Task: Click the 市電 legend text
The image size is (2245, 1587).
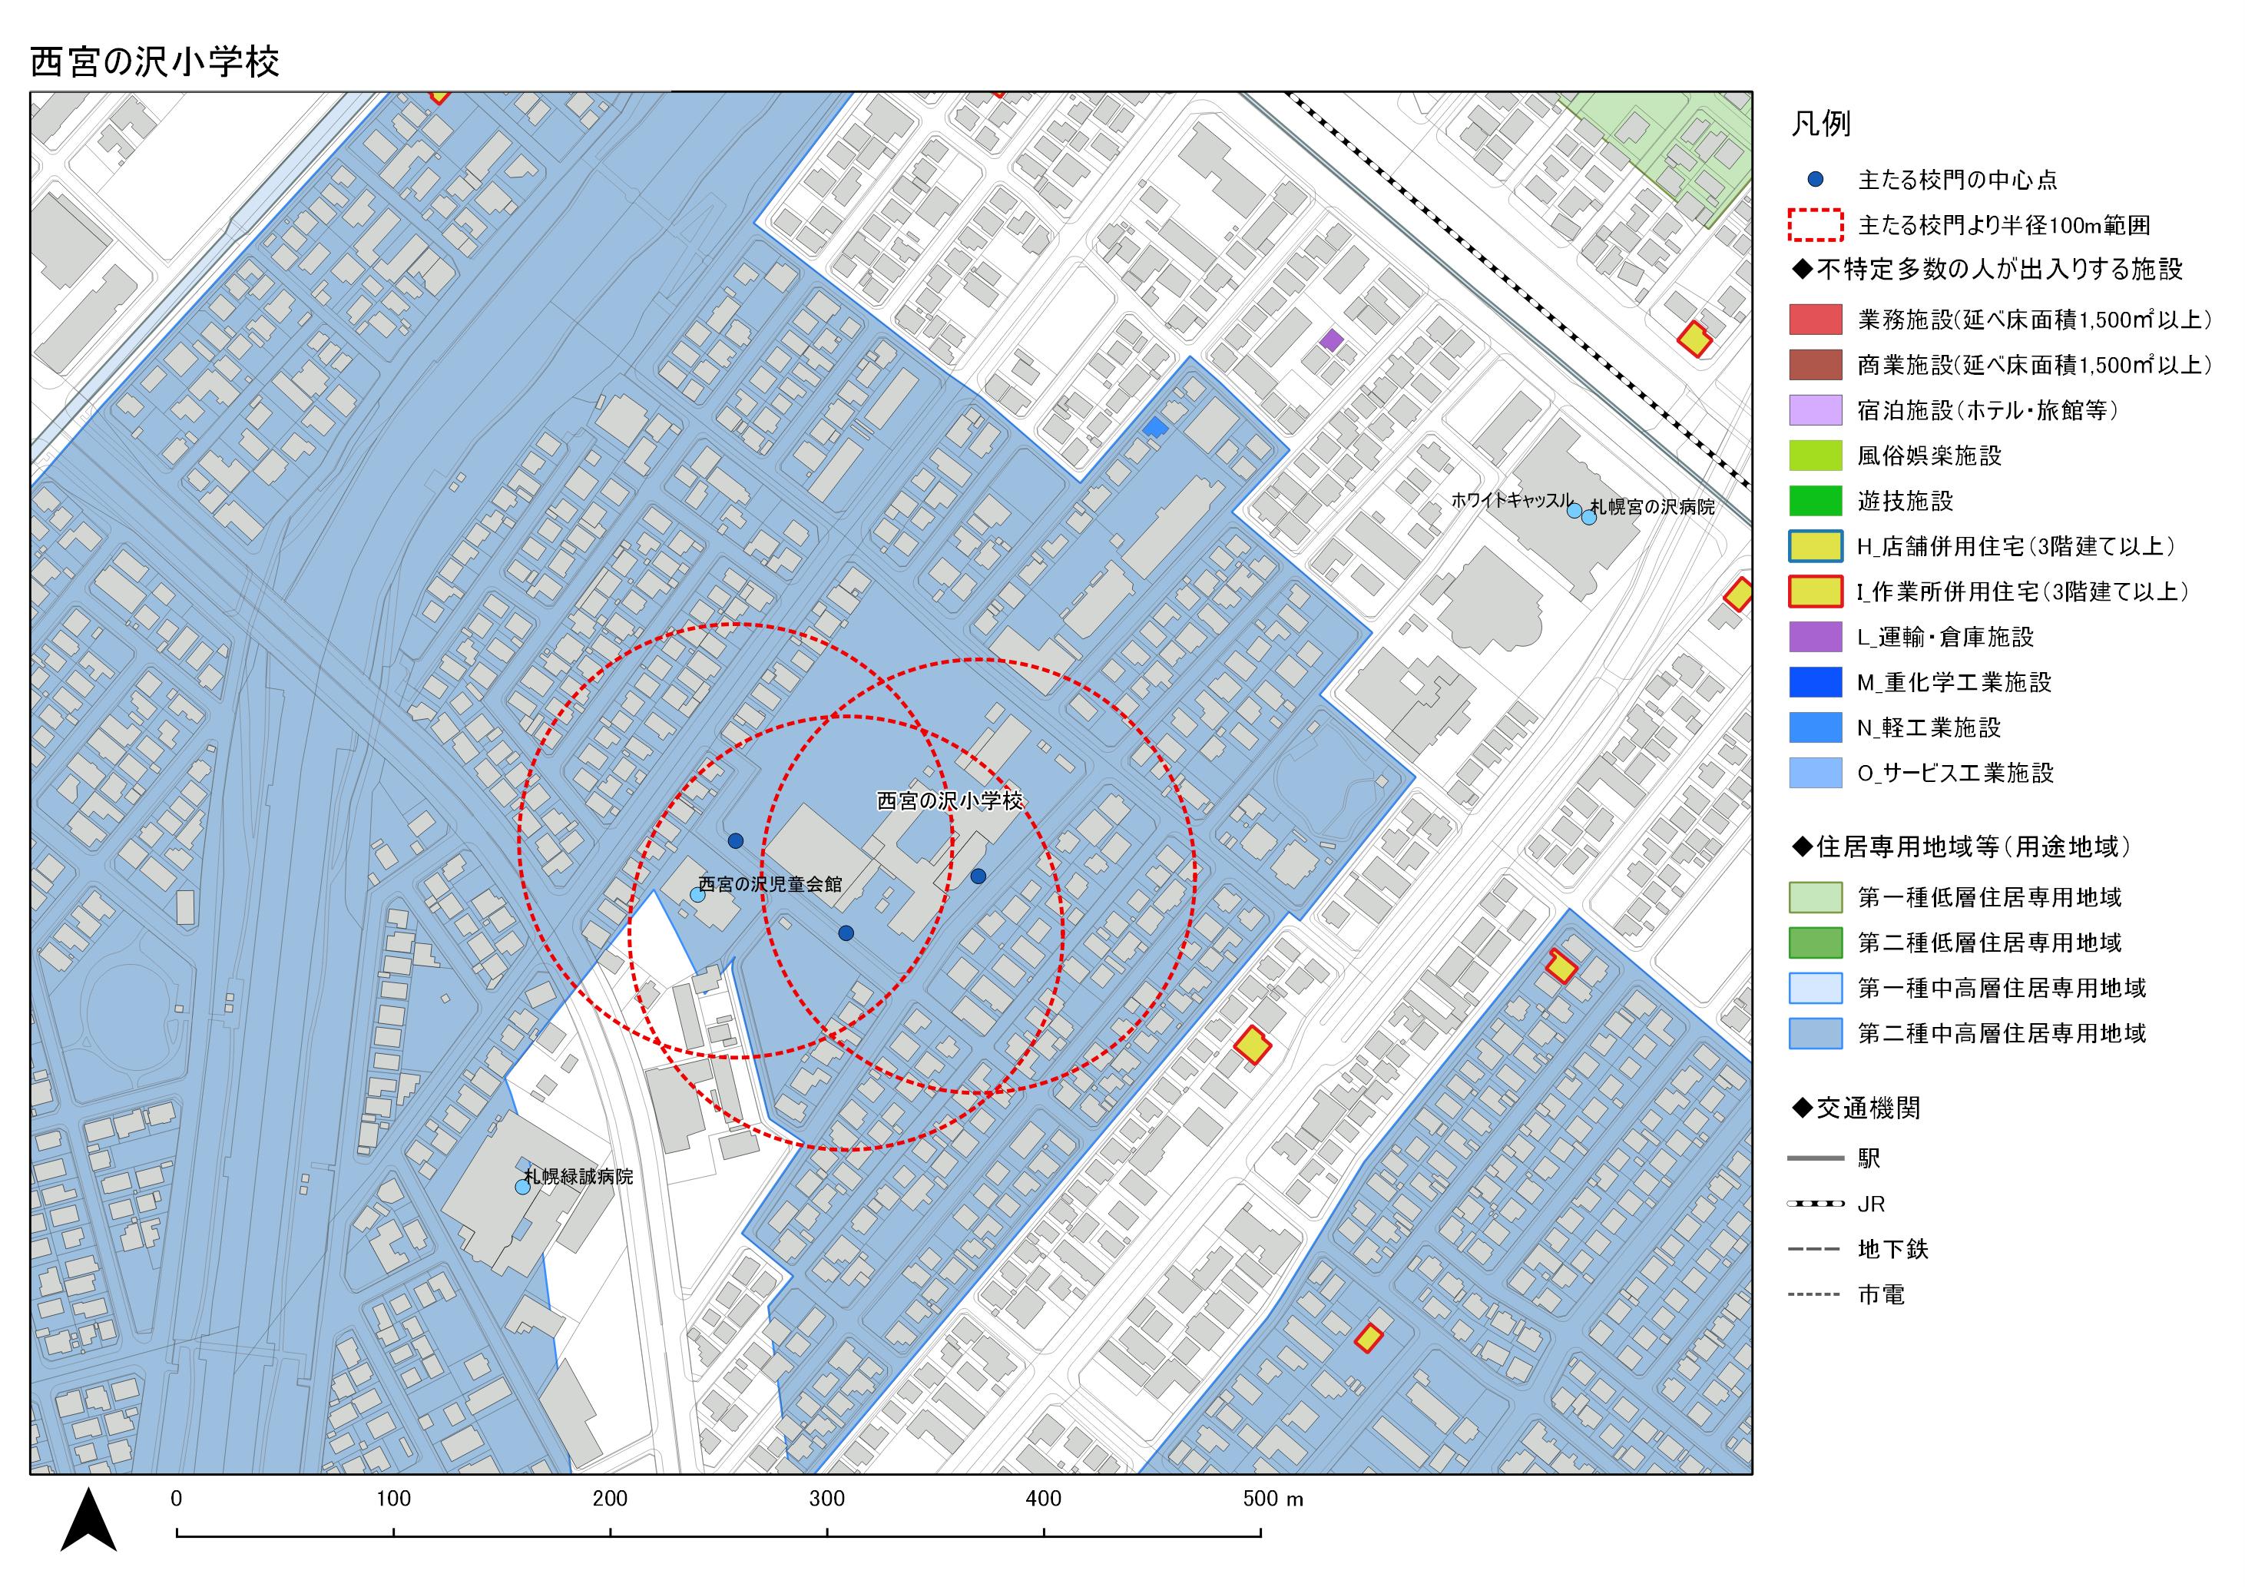Action: click(x=1881, y=1294)
